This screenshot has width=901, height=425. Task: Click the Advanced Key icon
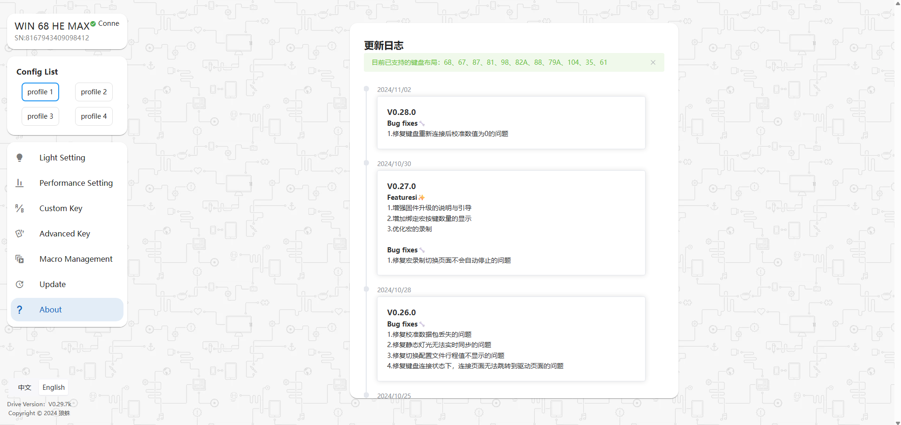tap(20, 234)
